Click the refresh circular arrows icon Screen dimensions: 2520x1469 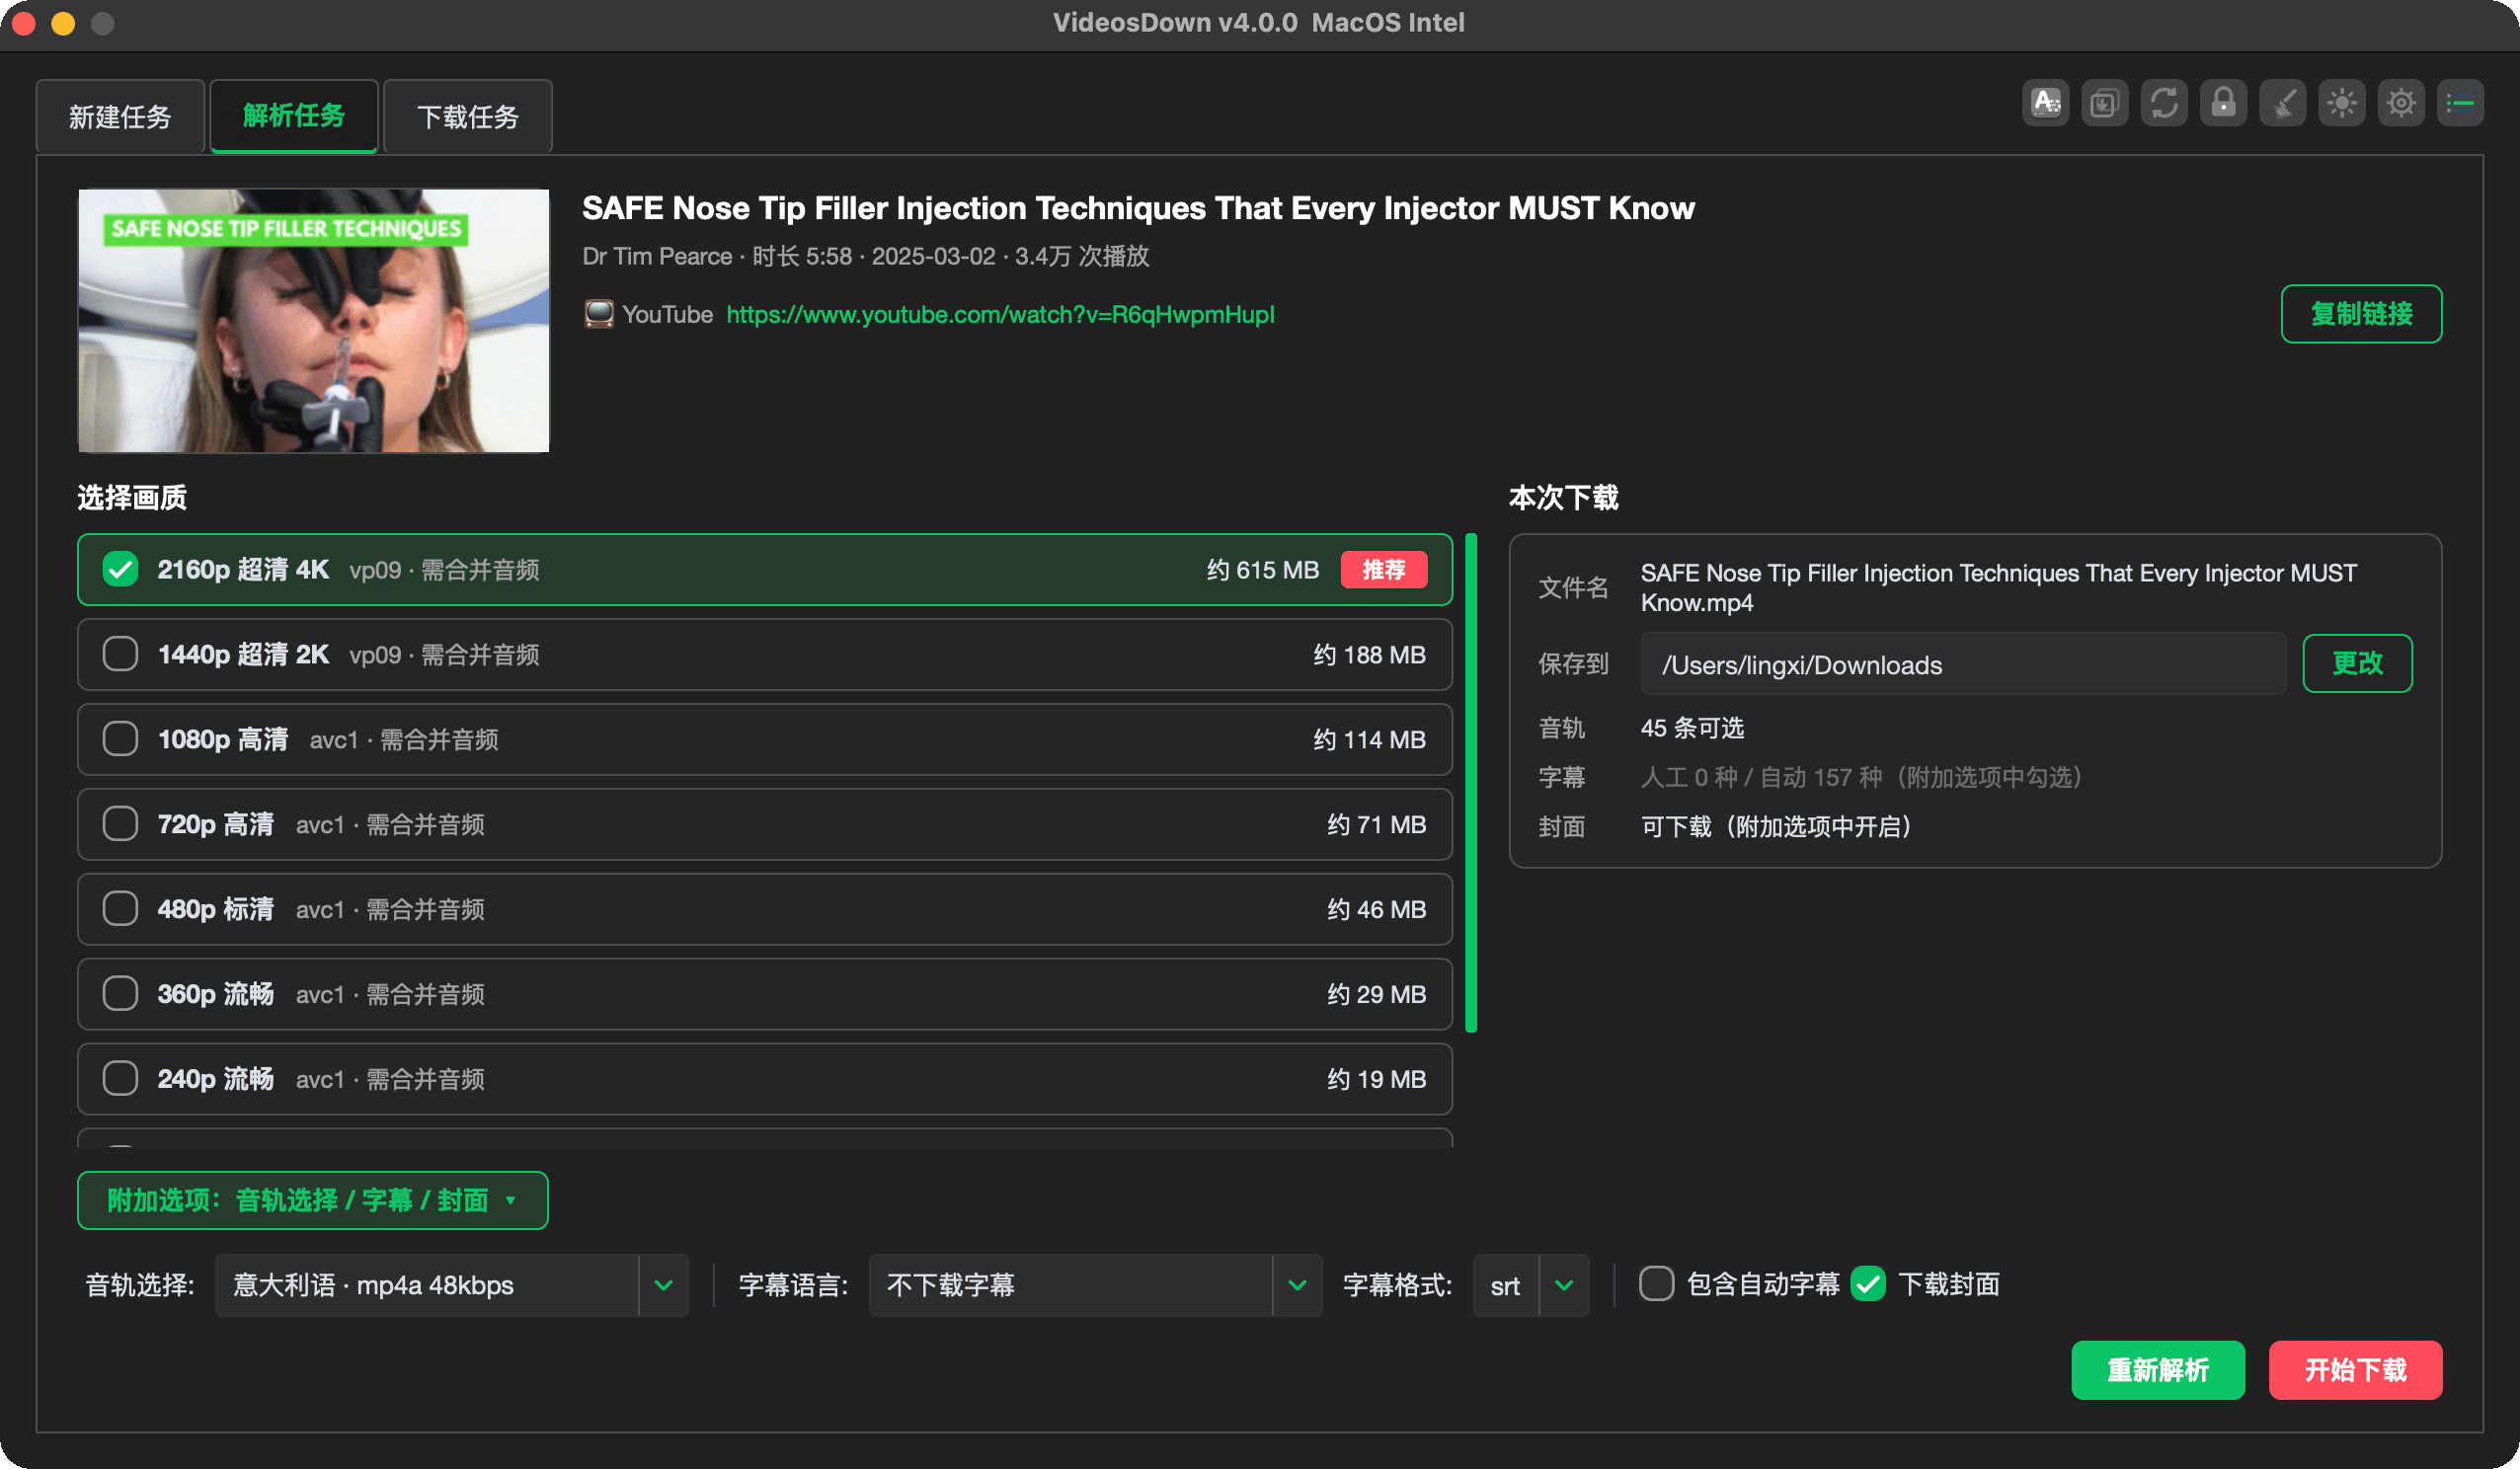(x=2164, y=103)
